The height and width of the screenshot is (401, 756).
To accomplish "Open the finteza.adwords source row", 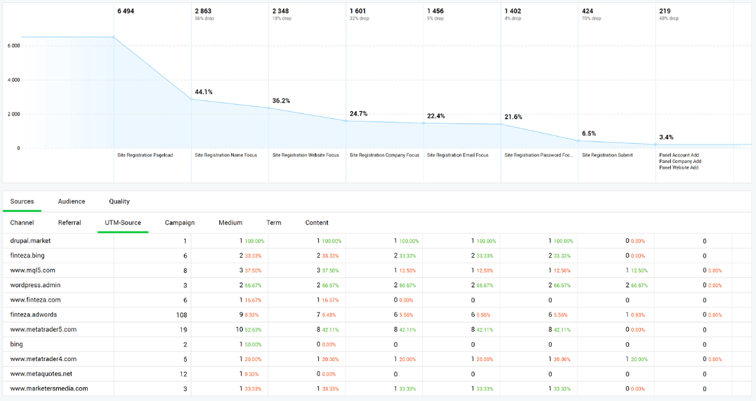I will click(33, 315).
